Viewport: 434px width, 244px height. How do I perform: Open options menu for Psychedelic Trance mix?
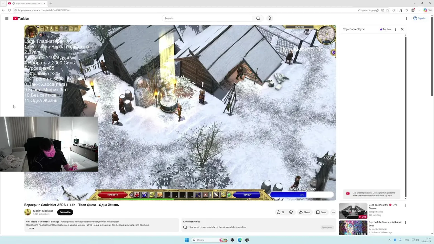coord(406,222)
